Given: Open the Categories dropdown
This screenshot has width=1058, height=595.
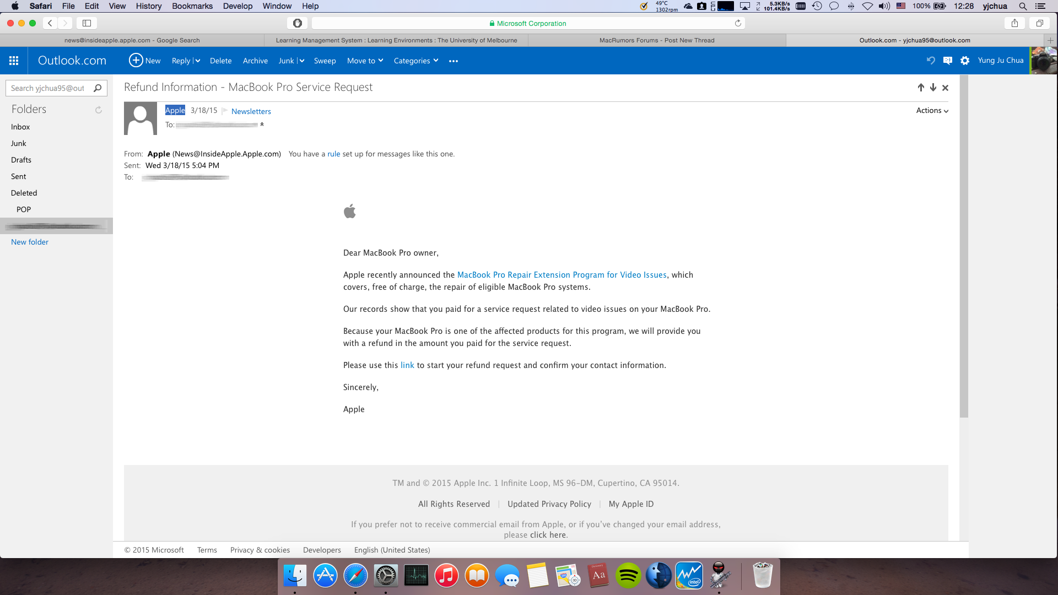Looking at the screenshot, I should [416, 61].
